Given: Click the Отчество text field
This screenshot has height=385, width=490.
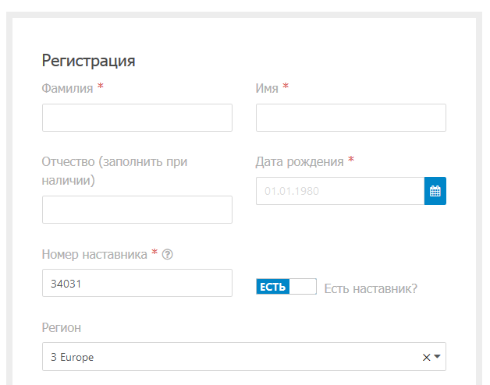Looking at the screenshot, I should [137, 210].
